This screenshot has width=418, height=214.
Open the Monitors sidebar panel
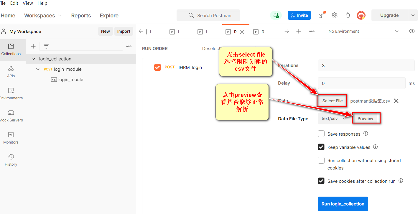tap(11, 138)
